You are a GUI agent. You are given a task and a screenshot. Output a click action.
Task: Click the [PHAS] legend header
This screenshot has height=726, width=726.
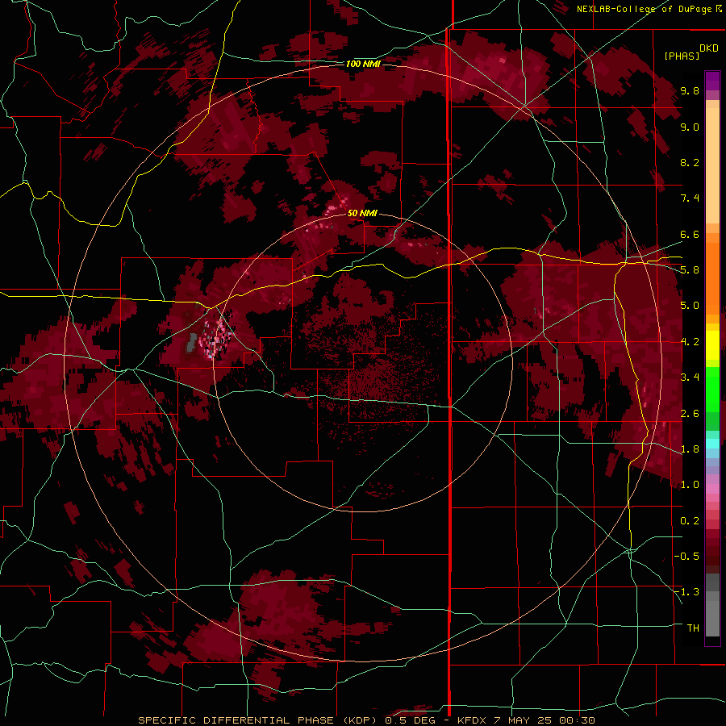tap(682, 56)
